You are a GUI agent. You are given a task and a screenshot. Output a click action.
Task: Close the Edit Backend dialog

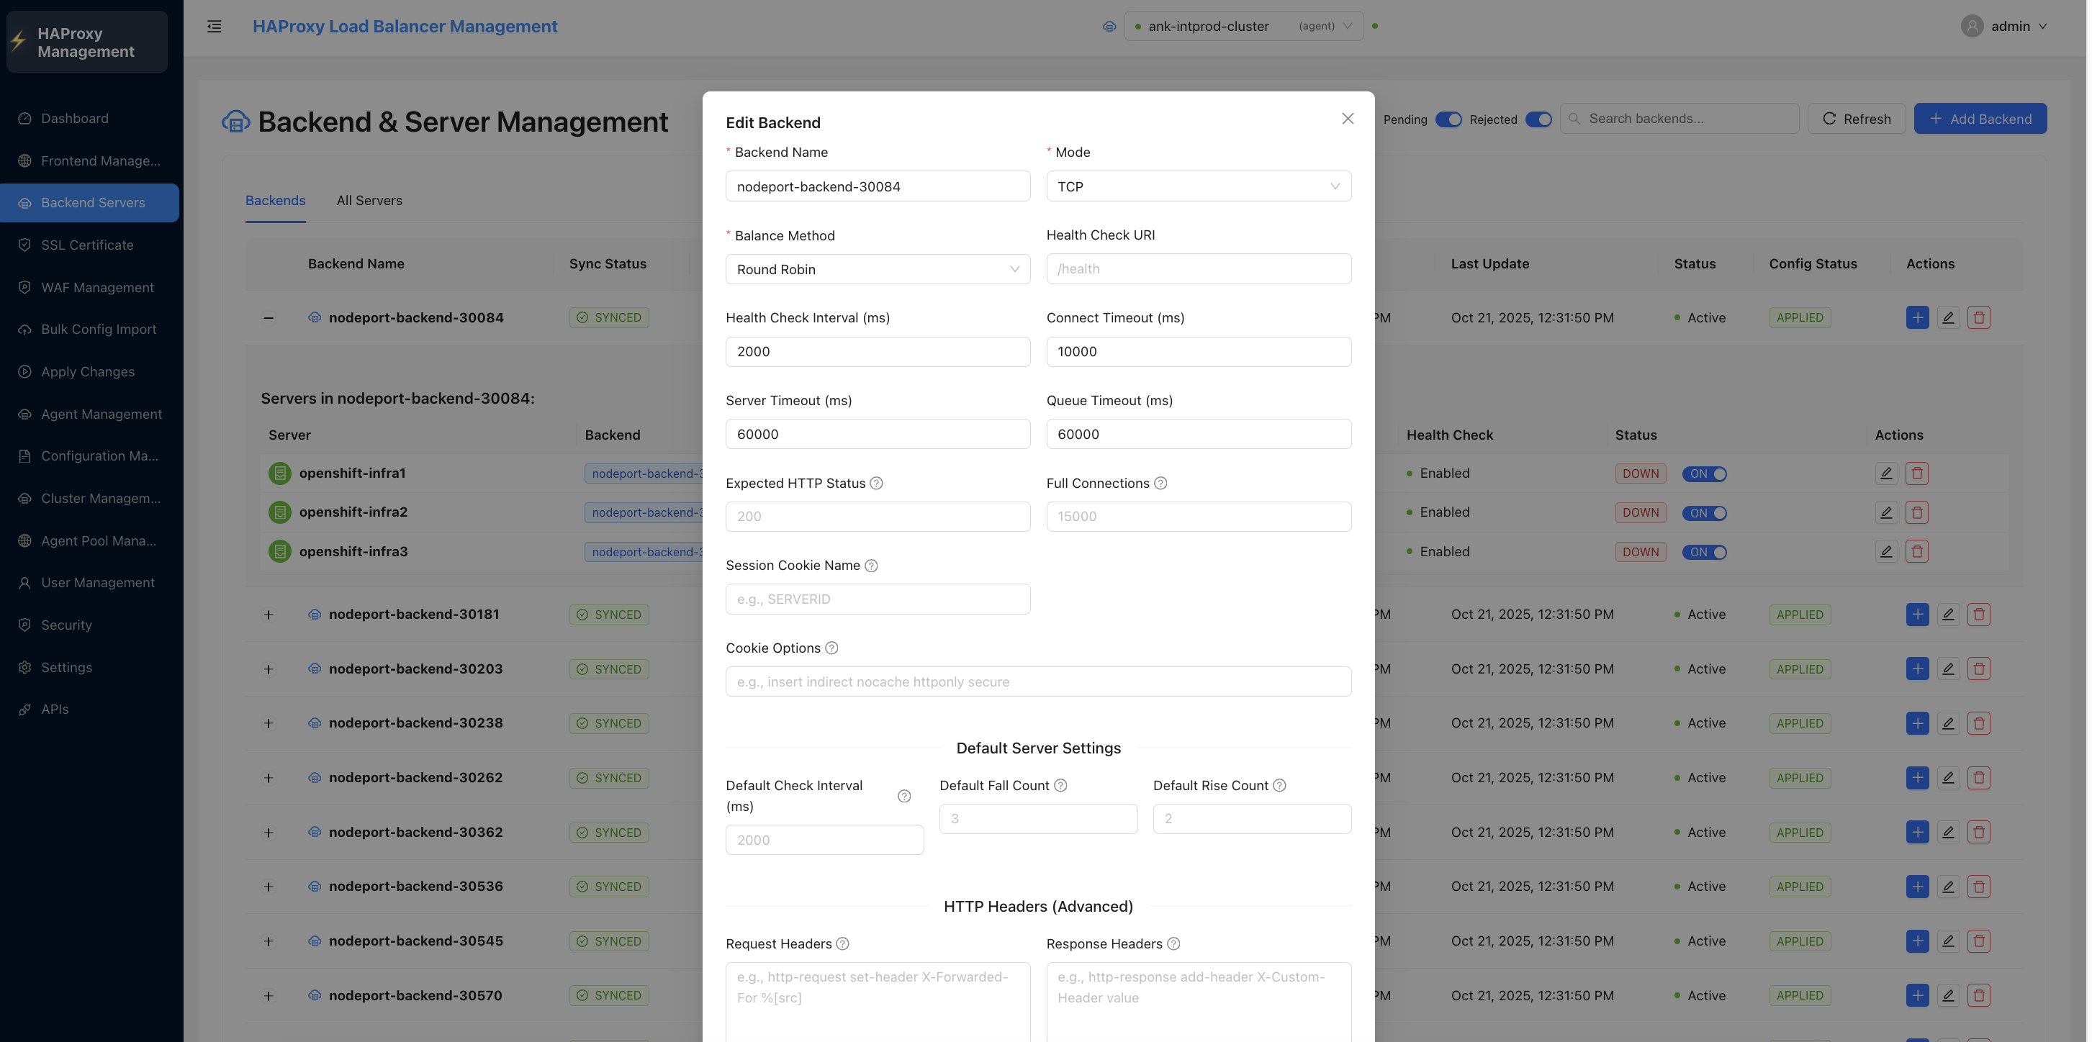click(x=1348, y=119)
